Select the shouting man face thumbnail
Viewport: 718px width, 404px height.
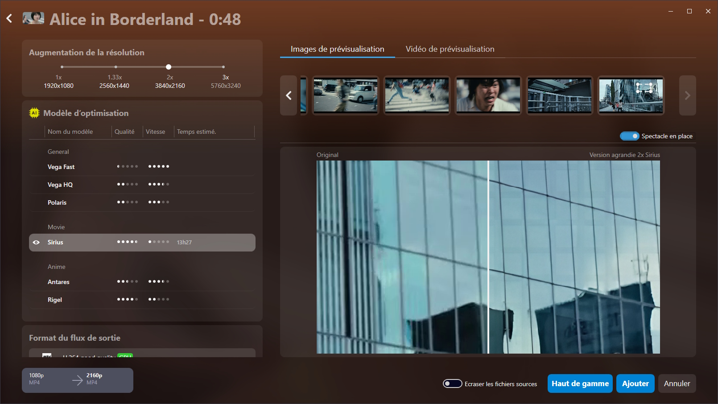point(488,95)
